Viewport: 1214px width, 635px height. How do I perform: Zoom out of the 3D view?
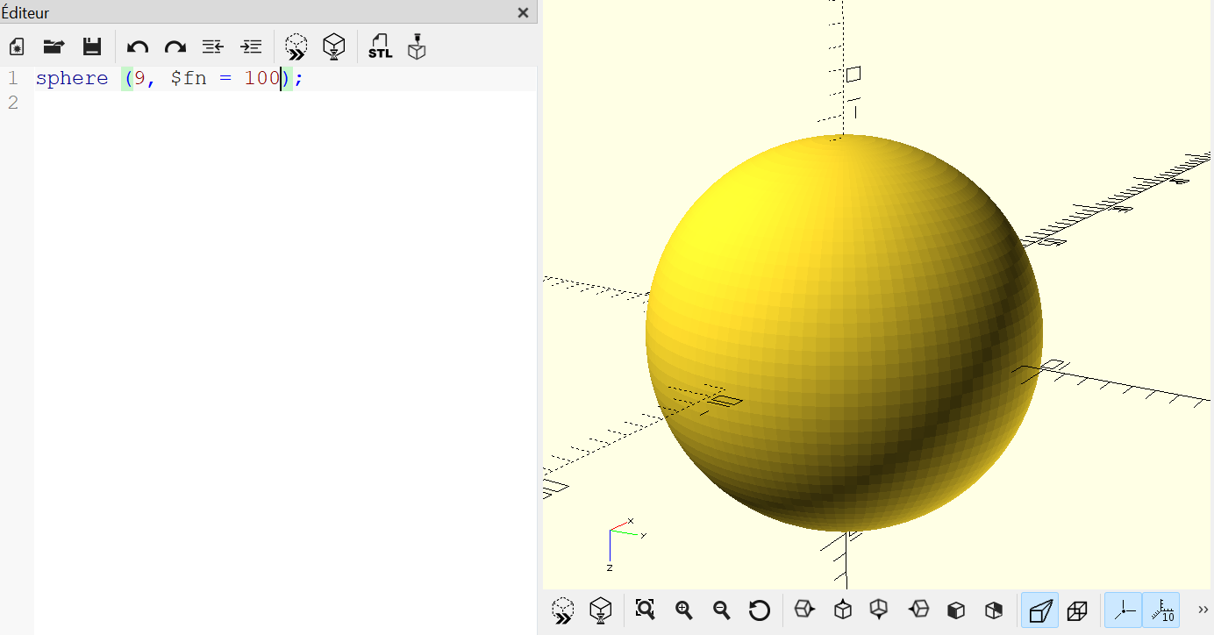click(x=722, y=610)
